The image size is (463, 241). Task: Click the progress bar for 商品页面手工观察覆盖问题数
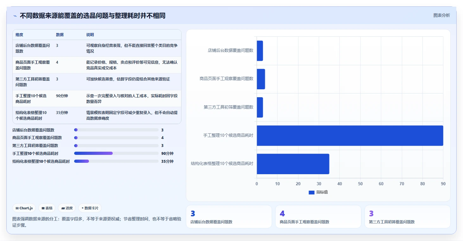116,138
